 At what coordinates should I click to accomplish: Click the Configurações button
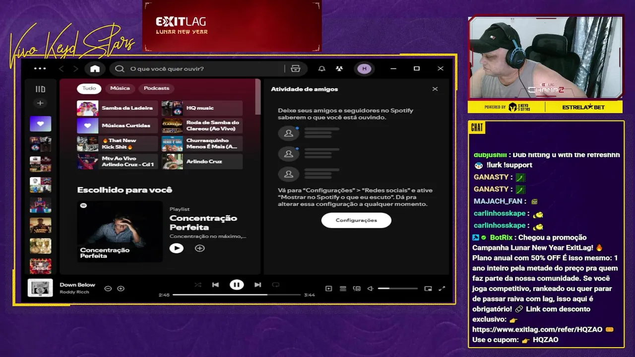click(x=356, y=220)
